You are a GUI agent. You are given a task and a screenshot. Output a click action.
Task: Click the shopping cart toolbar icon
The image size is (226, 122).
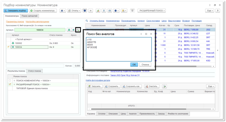133,11
